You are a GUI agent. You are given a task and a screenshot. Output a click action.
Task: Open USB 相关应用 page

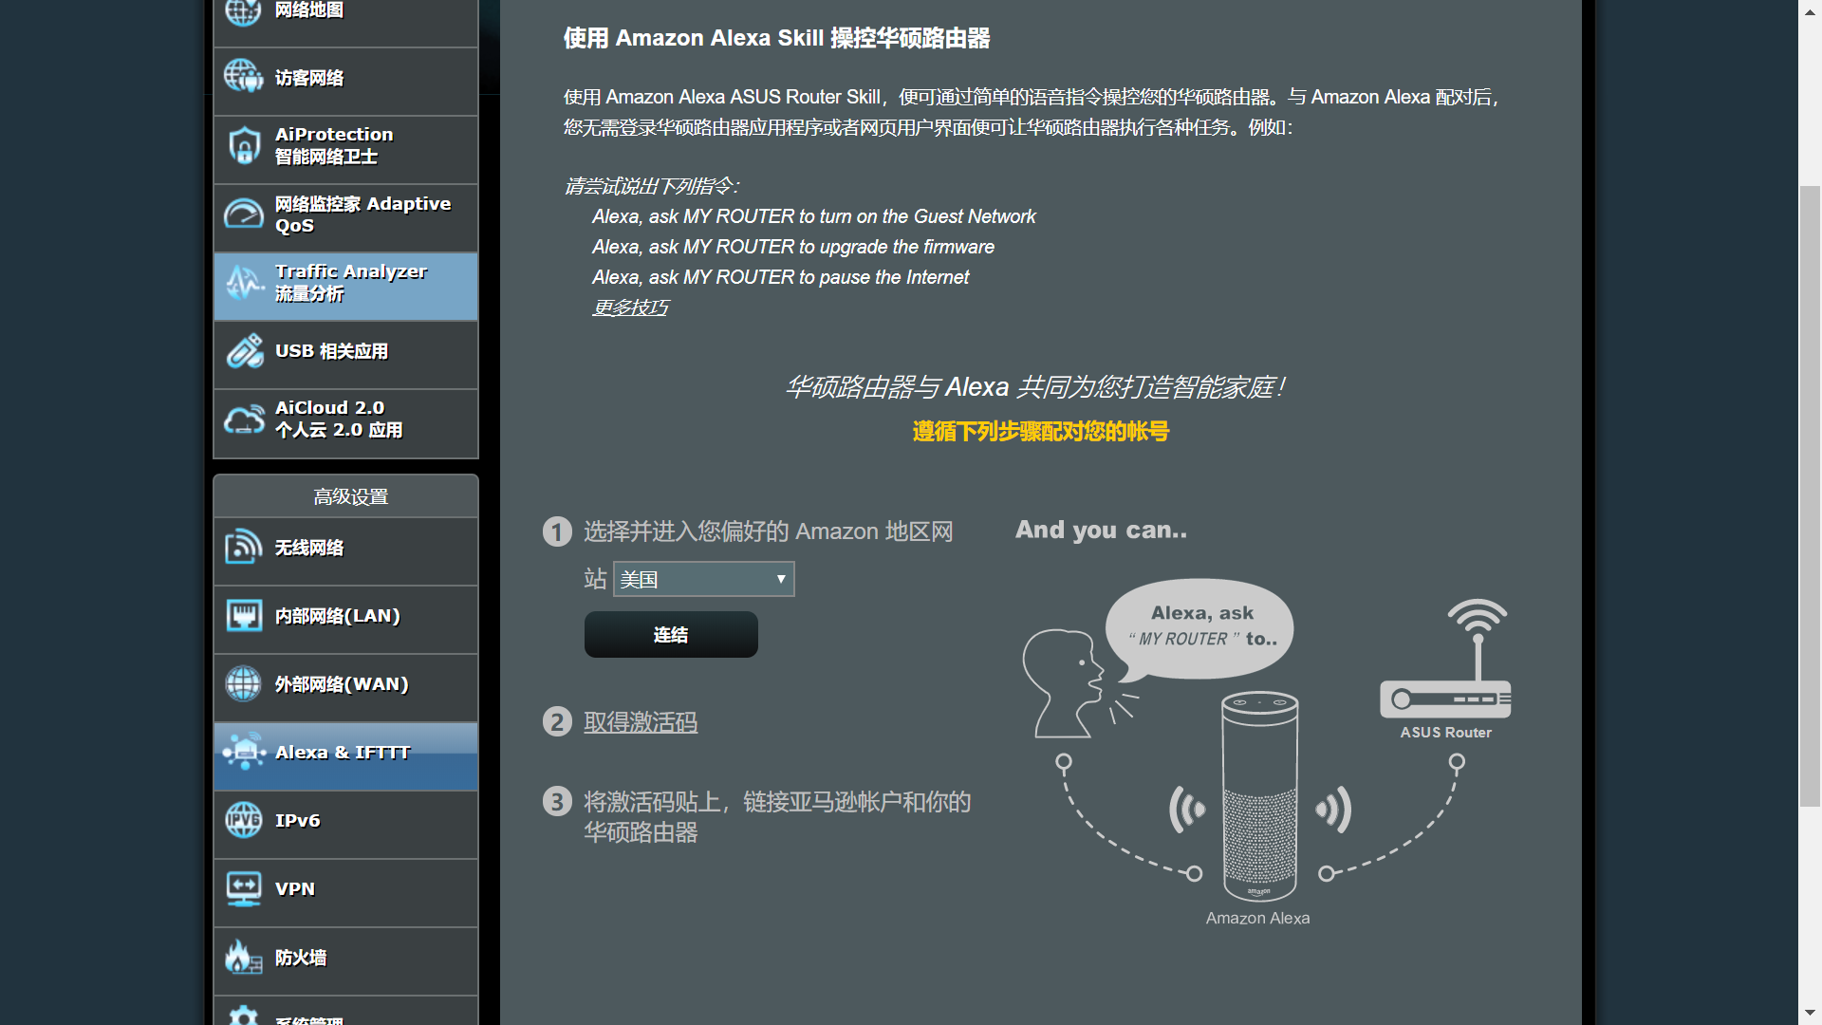(x=346, y=355)
